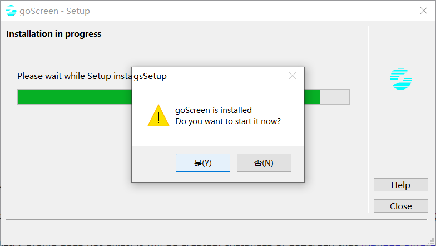
Task: Click the yellow warning triangle icon
Action: pyautogui.click(x=158, y=116)
